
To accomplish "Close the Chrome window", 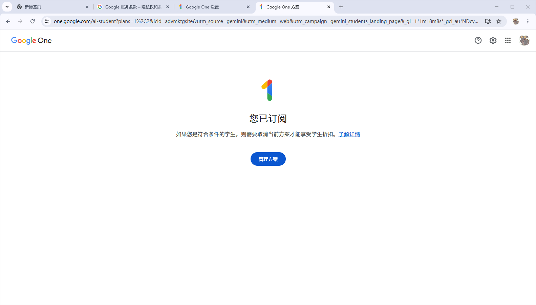I will click(x=528, y=7).
